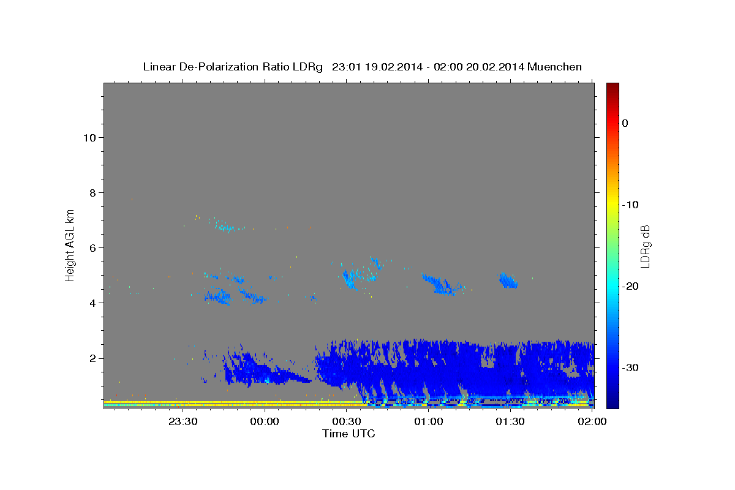Click the 23:30 time tick label
735x490 pixels.
(x=183, y=421)
